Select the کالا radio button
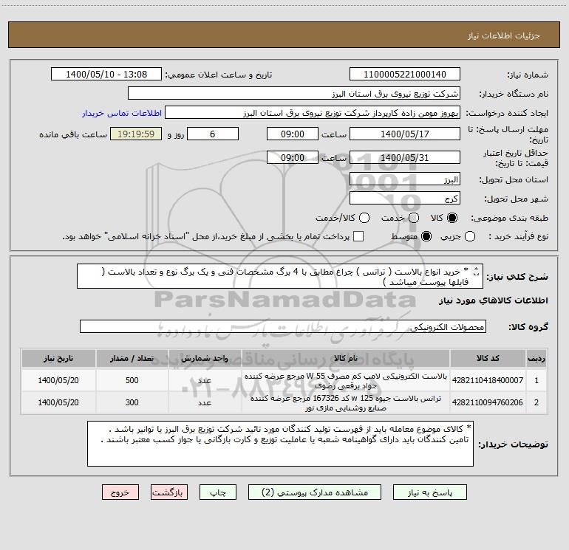569x550 pixels. 452,218
